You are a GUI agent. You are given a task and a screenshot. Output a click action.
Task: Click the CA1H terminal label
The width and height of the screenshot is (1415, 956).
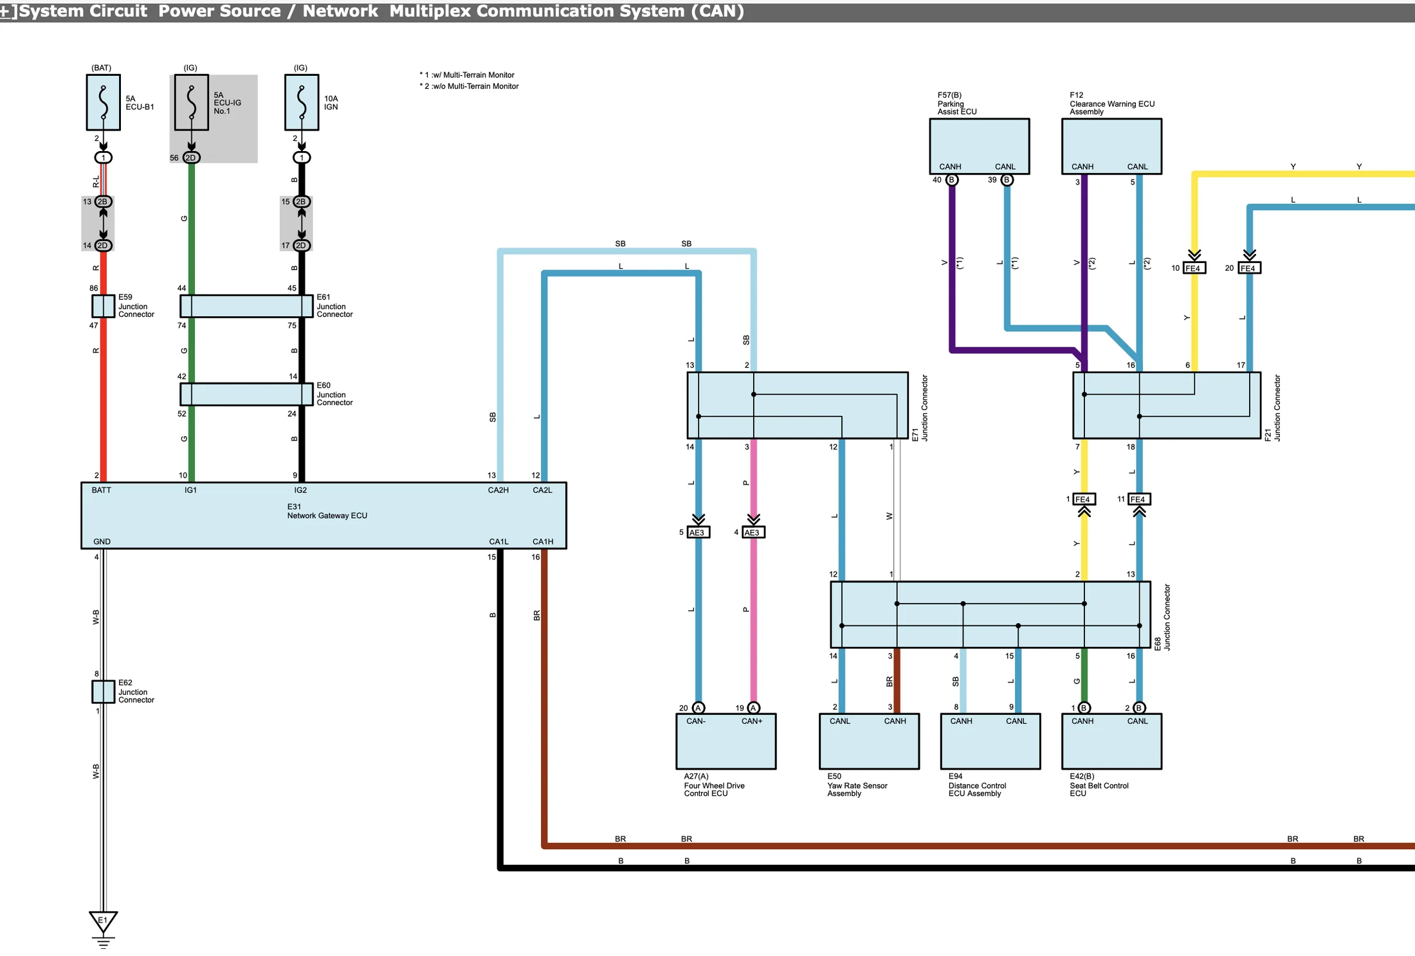click(x=543, y=541)
